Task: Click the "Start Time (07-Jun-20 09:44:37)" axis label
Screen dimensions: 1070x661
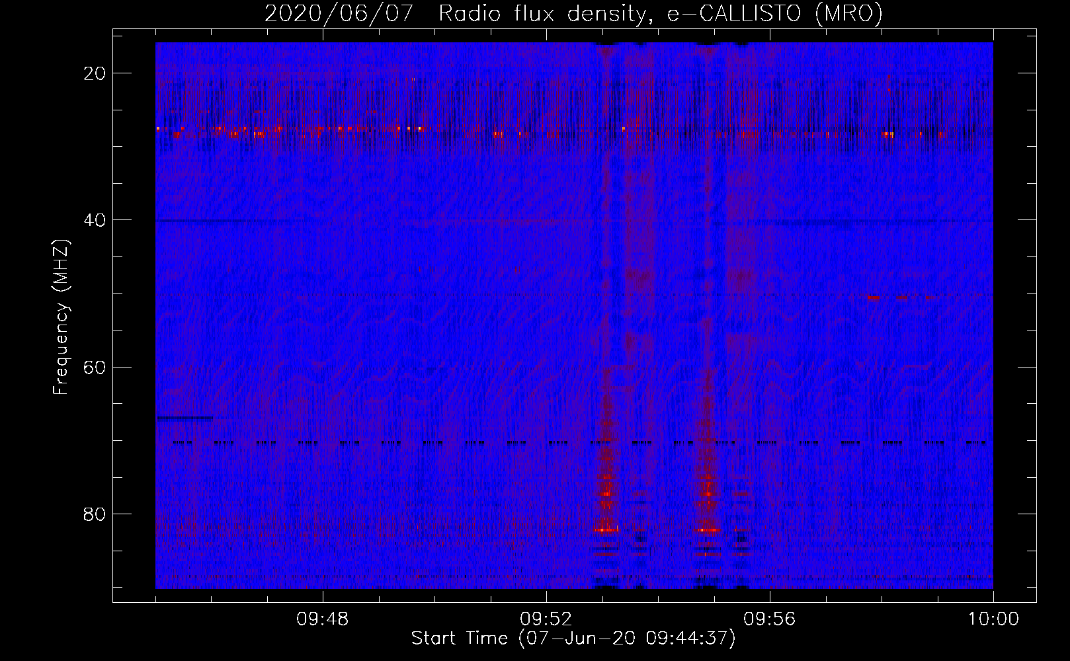Action: (573, 639)
